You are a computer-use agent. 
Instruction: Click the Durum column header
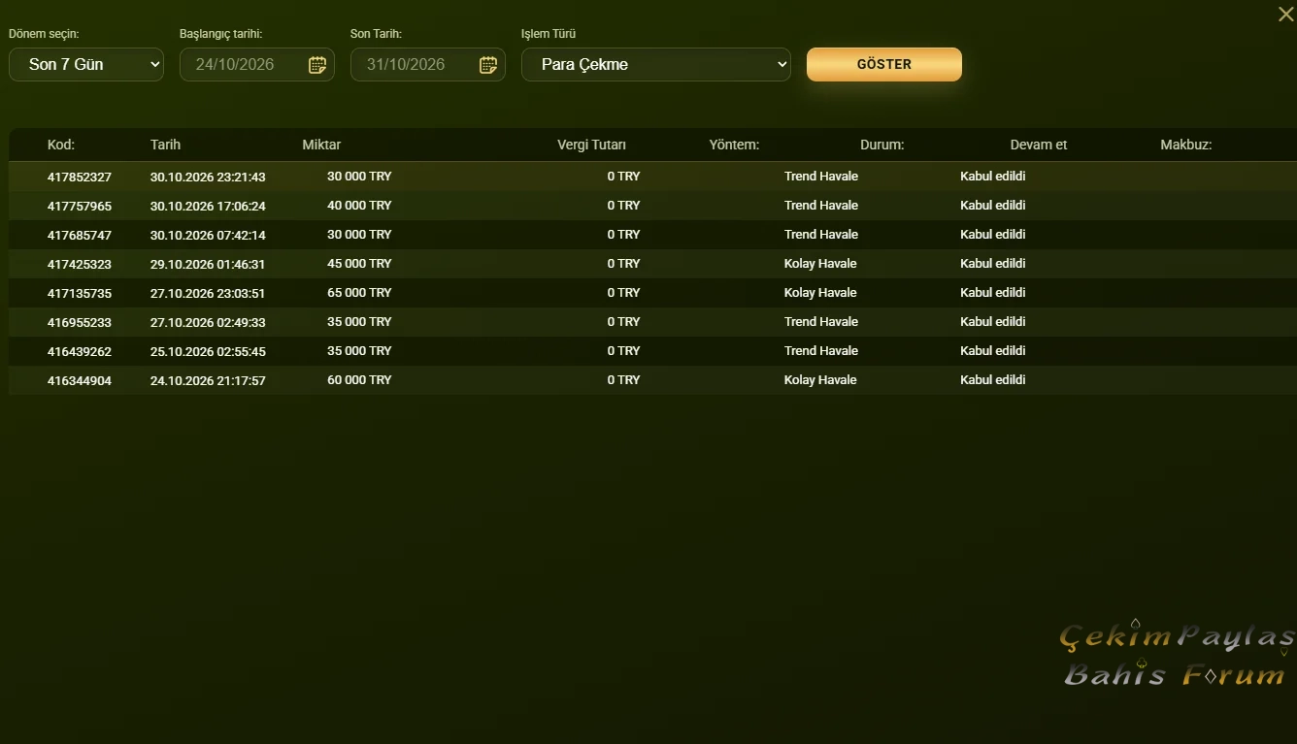881,145
